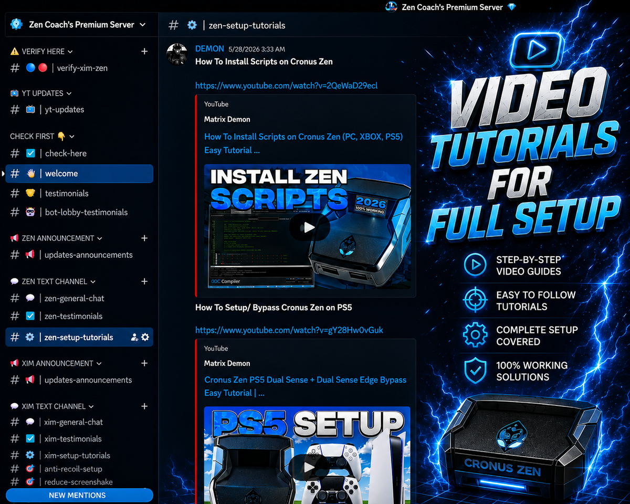Select the welcome channel
The width and height of the screenshot is (630, 504).
coord(79,174)
